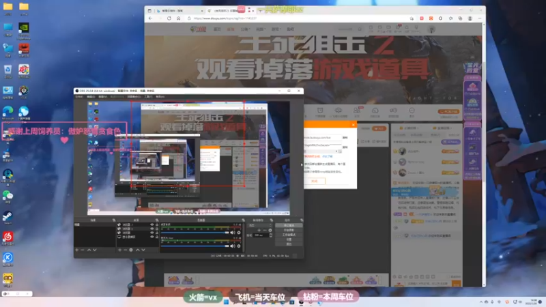Move the selected OBS scene down
This screenshot has width=546, height=307.
[94, 250]
